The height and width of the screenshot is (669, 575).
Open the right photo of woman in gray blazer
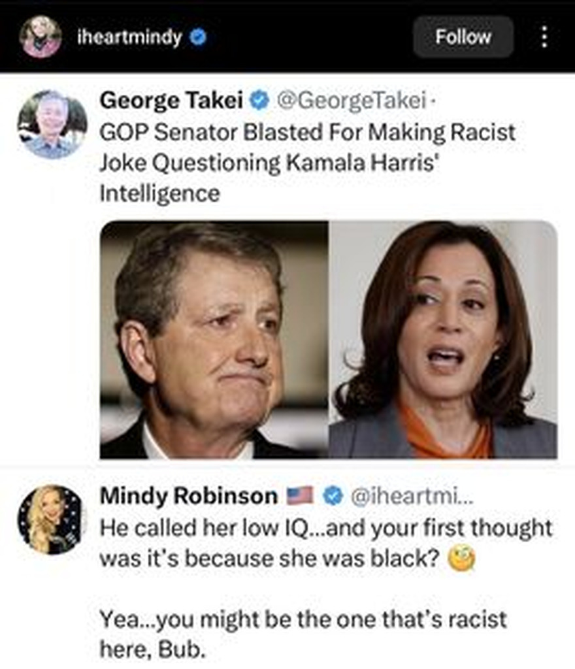click(443, 340)
